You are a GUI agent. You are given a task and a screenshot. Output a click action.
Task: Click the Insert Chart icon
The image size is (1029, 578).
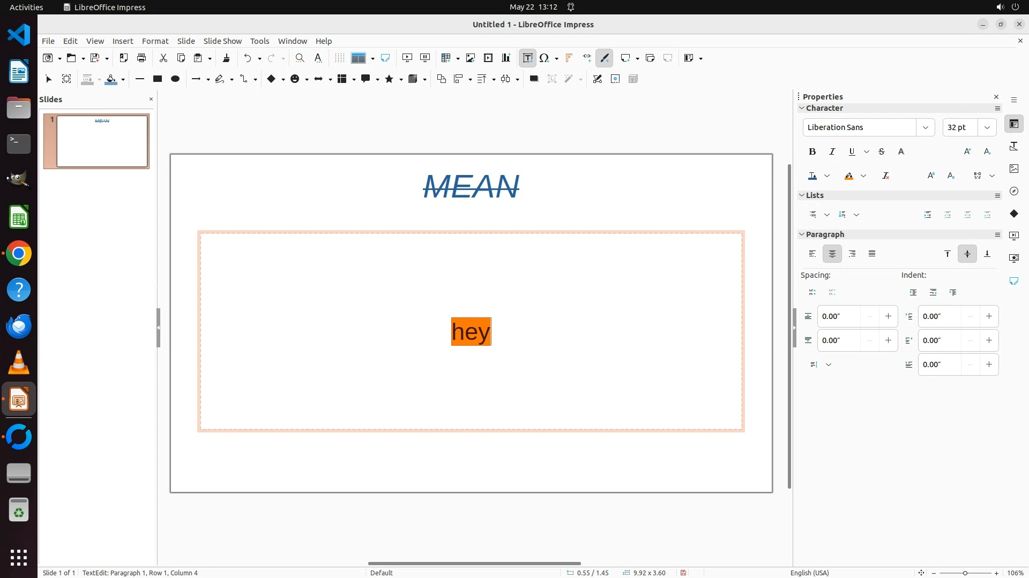tap(506, 58)
